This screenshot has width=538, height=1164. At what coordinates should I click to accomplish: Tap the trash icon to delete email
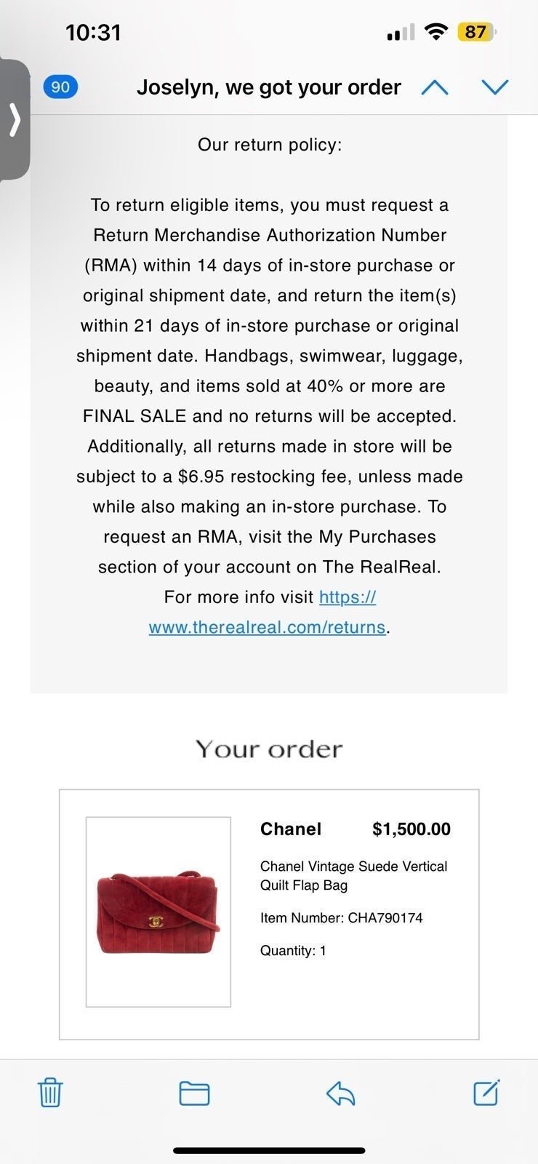(x=49, y=1093)
